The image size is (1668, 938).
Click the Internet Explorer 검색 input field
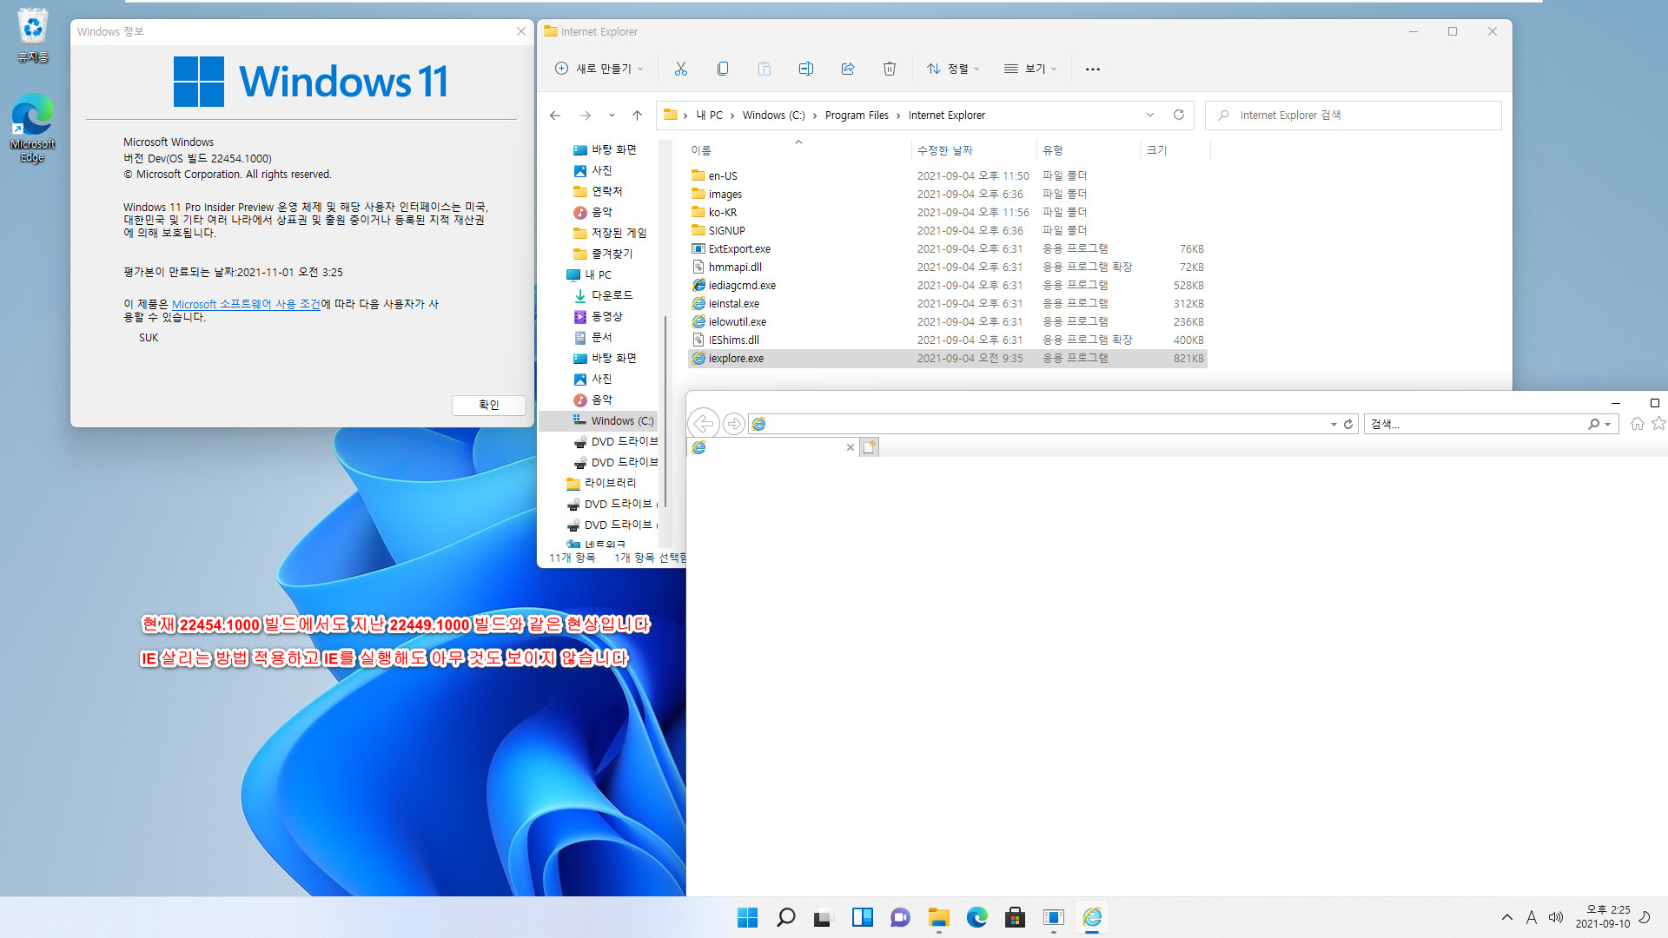click(1353, 115)
